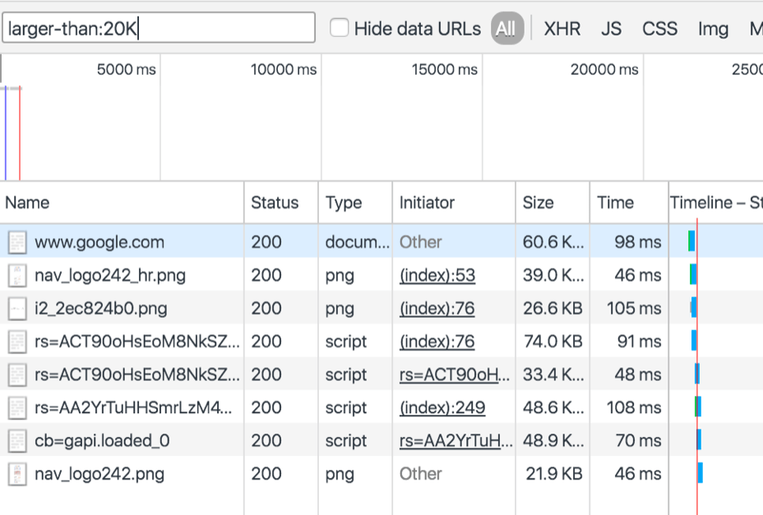Click the waterfall bar for www.google.com
Viewport: 763px width, 515px height.
click(x=691, y=241)
